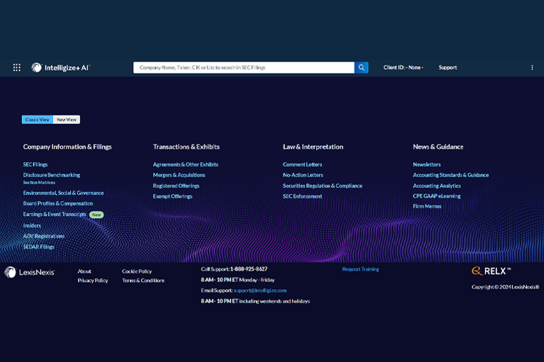The width and height of the screenshot is (544, 362).
Task: Click Call Support phone number text
Action: click(x=249, y=269)
